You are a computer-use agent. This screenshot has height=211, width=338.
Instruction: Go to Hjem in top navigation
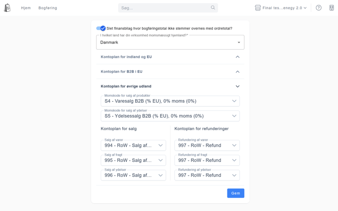[x=26, y=8]
